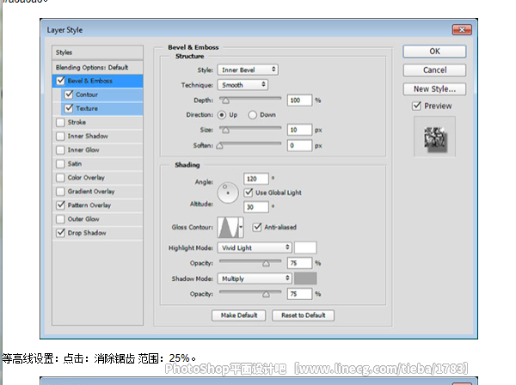Click the Size value field

299,130
